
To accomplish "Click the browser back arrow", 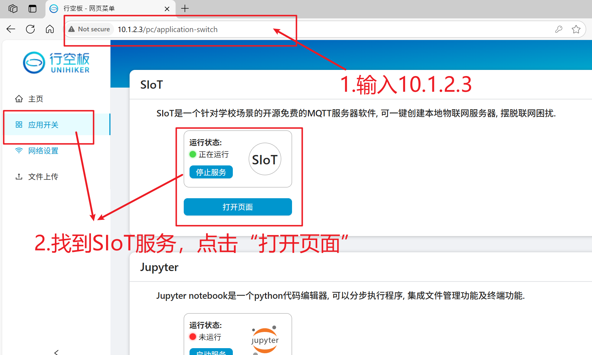I will pos(11,29).
